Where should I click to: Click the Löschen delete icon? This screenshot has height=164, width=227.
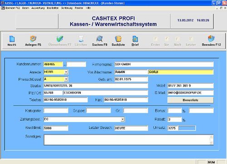pos(81,39)
